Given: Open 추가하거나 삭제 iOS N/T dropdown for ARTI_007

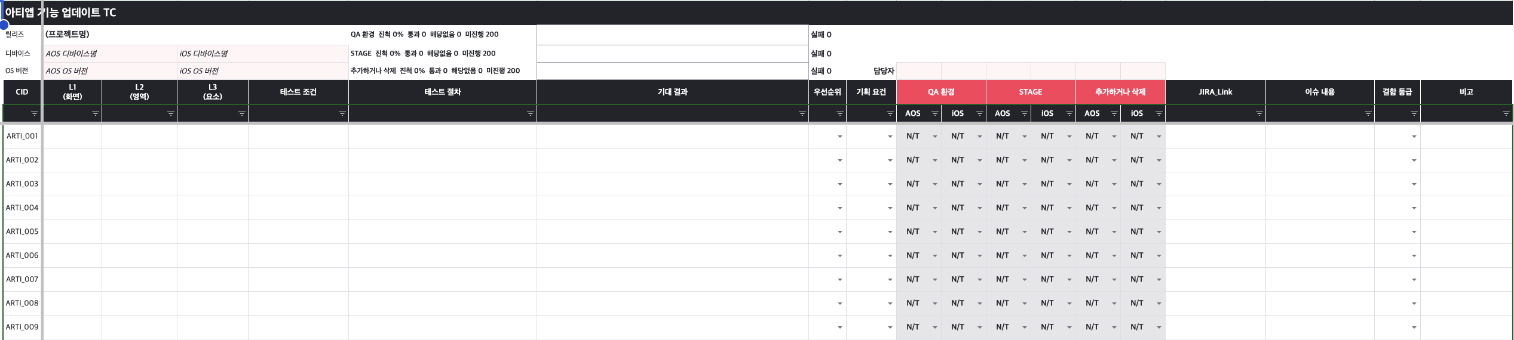Looking at the screenshot, I should 1159,280.
